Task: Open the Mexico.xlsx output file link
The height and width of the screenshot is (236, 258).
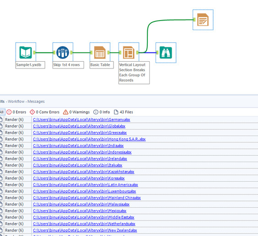Action: (80, 211)
